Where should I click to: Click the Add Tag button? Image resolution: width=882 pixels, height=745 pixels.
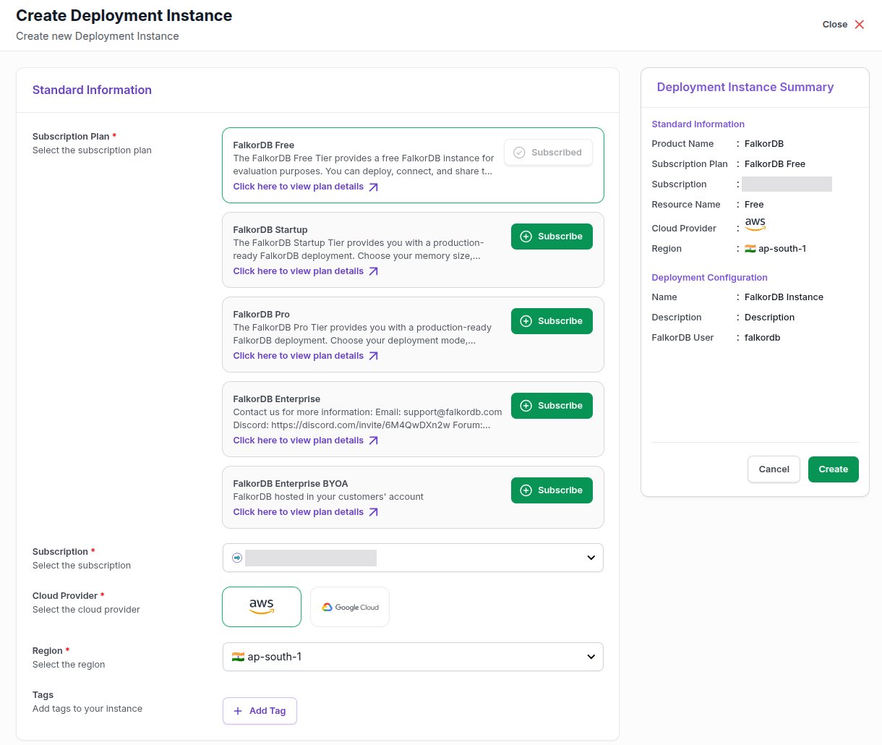260,711
